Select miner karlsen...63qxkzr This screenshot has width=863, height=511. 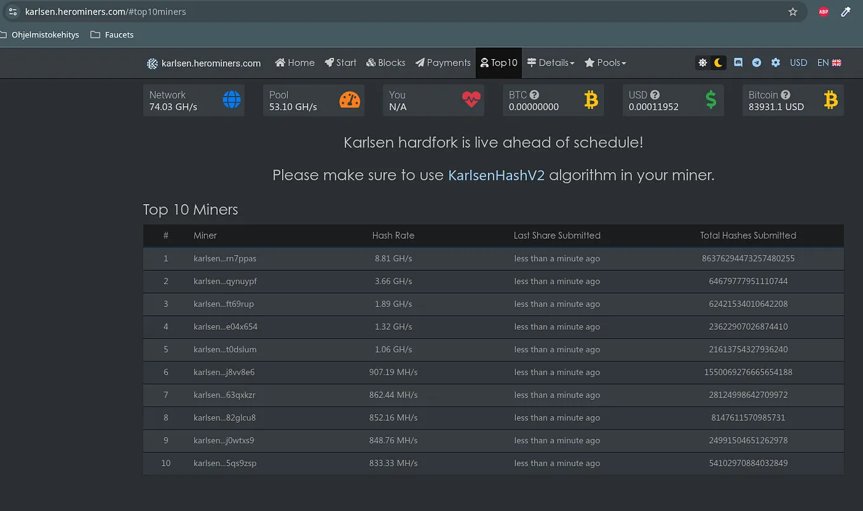point(224,395)
